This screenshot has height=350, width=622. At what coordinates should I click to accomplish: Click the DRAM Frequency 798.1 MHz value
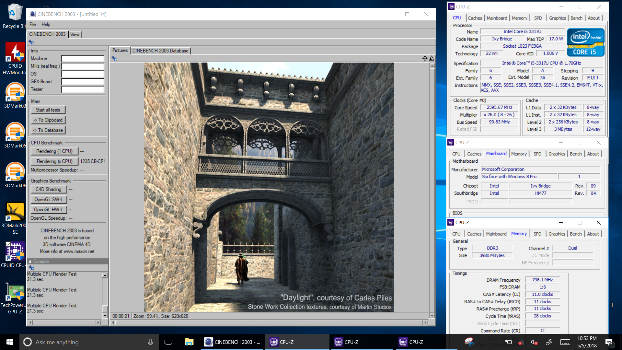(x=542, y=280)
